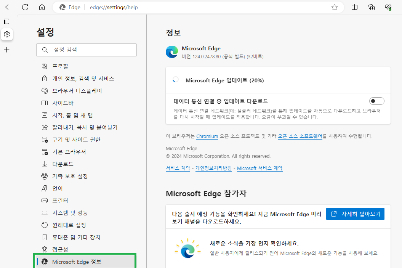
Task: Go back with the back arrow
Action: [8, 7]
